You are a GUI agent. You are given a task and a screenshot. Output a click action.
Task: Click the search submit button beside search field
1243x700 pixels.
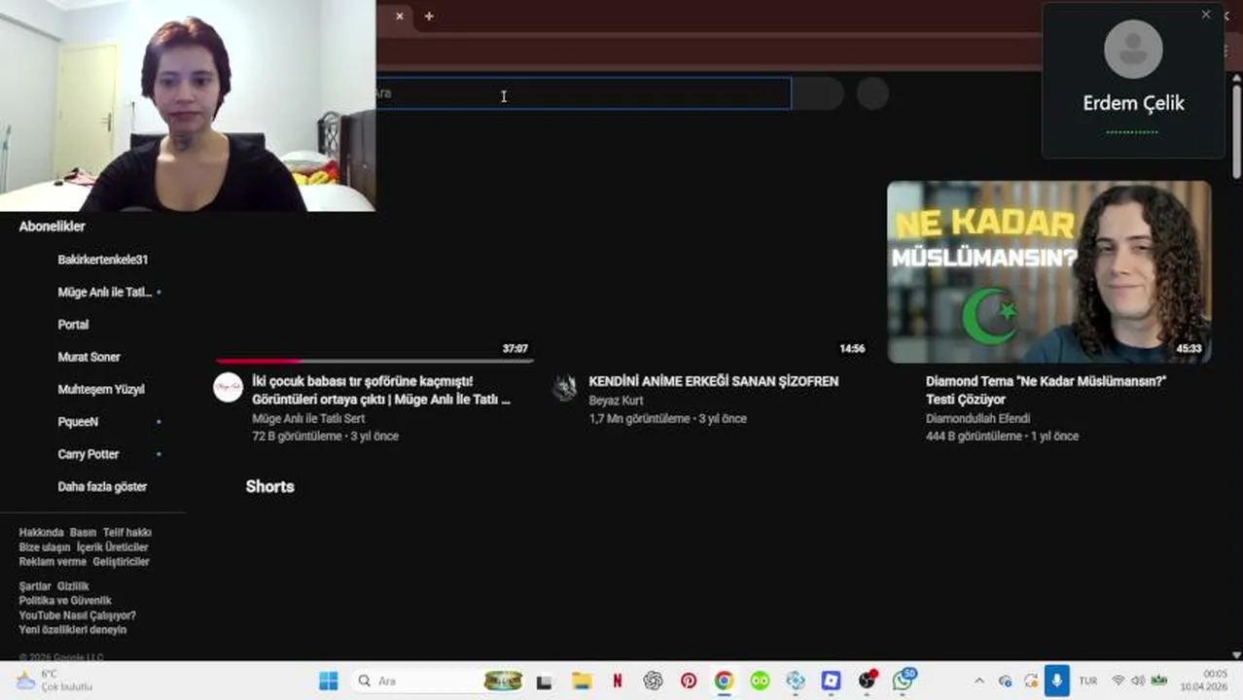pos(817,93)
